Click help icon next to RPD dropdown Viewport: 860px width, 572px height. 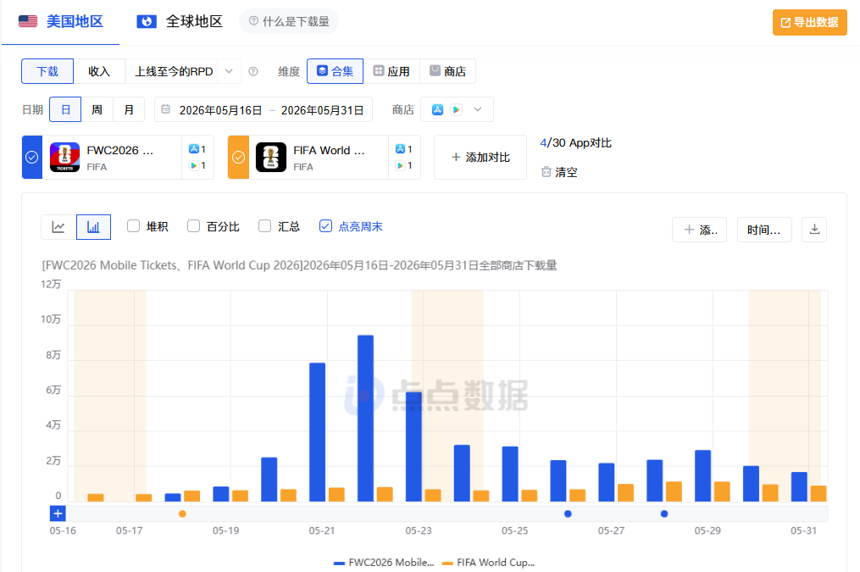point(252,71)
